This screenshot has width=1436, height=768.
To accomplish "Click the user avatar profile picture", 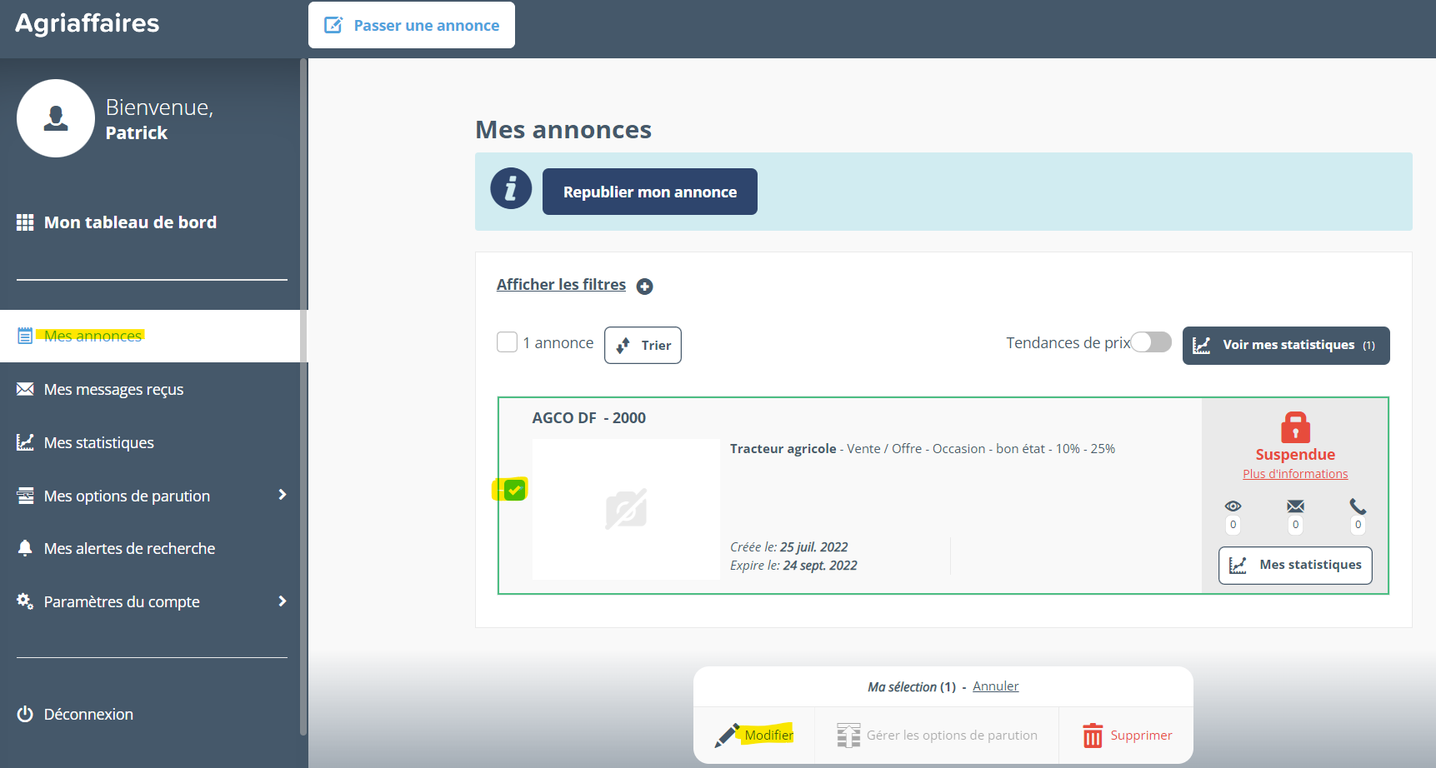I will coord(56,118).
